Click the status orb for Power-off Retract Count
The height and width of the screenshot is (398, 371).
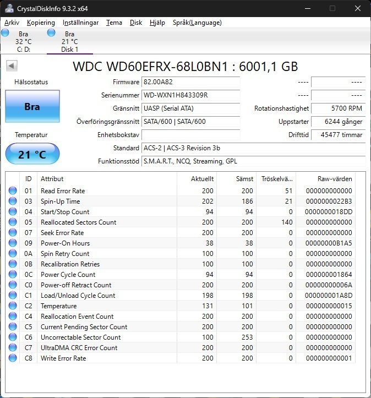point(13,285)
